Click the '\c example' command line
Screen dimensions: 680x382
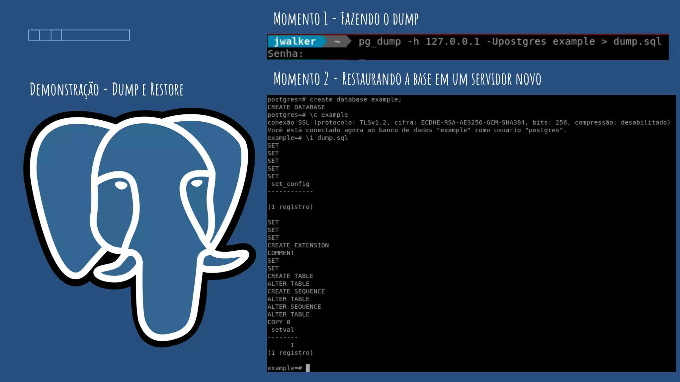[x=308, y=115]
